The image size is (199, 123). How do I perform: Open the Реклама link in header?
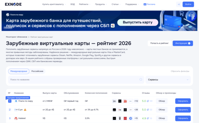(x=149, y=4)
